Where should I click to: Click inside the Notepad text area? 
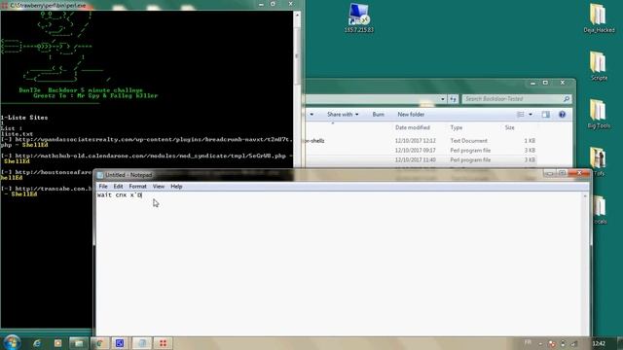point(338,263)
